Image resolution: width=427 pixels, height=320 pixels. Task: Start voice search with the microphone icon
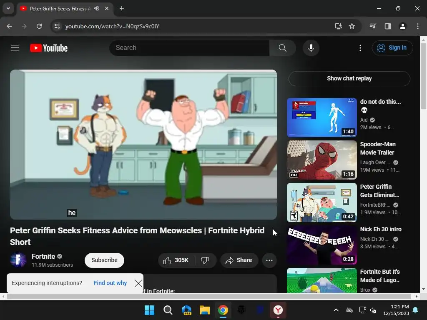click(x=311, y=48)
